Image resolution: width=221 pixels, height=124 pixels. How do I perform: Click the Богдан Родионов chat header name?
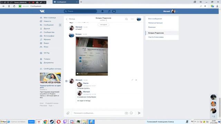pos(104,18)
